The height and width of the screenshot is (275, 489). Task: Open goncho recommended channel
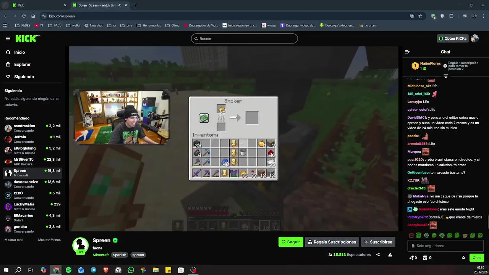[32, 229]
